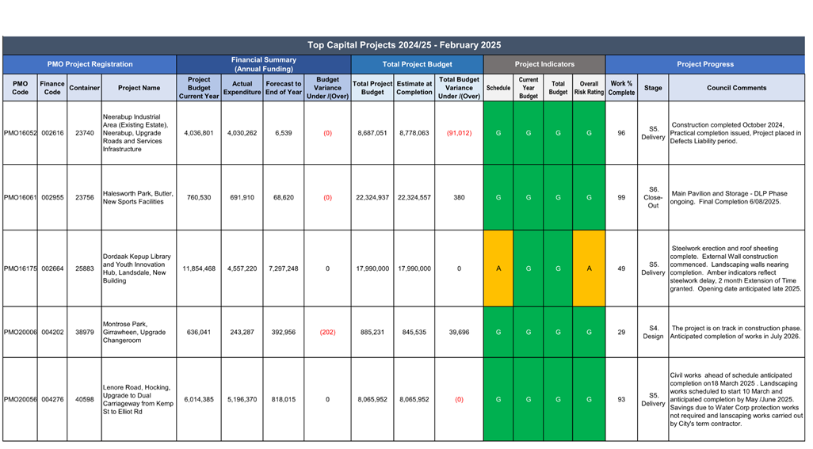Click the green Schedule cell for Neerabup Industrial Area
This screenshot has height=449, width=813.
(x=498, y=133)
